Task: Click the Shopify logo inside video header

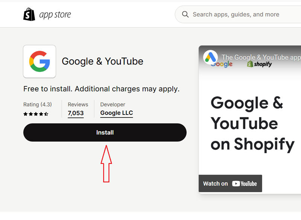Action: pos(259,64)
